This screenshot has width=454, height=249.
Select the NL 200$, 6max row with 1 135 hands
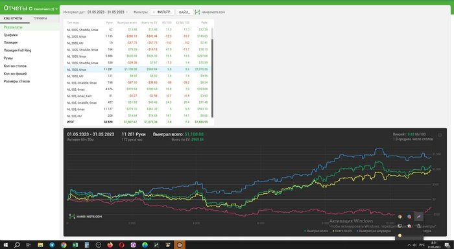coord(137,36)
